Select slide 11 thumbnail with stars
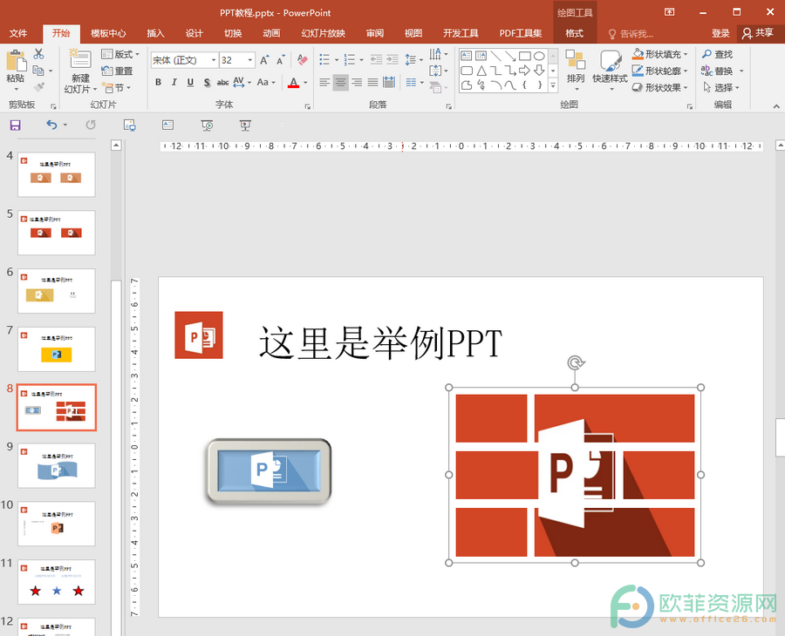The height and width of the screenshot is (636, 785). click(x=56, y=582)
